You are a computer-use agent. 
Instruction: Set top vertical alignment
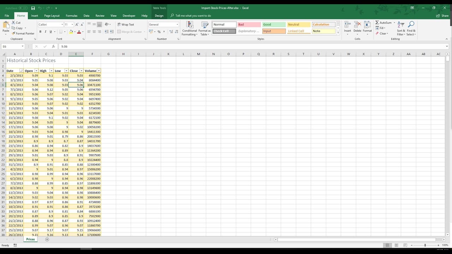[89, 24]
